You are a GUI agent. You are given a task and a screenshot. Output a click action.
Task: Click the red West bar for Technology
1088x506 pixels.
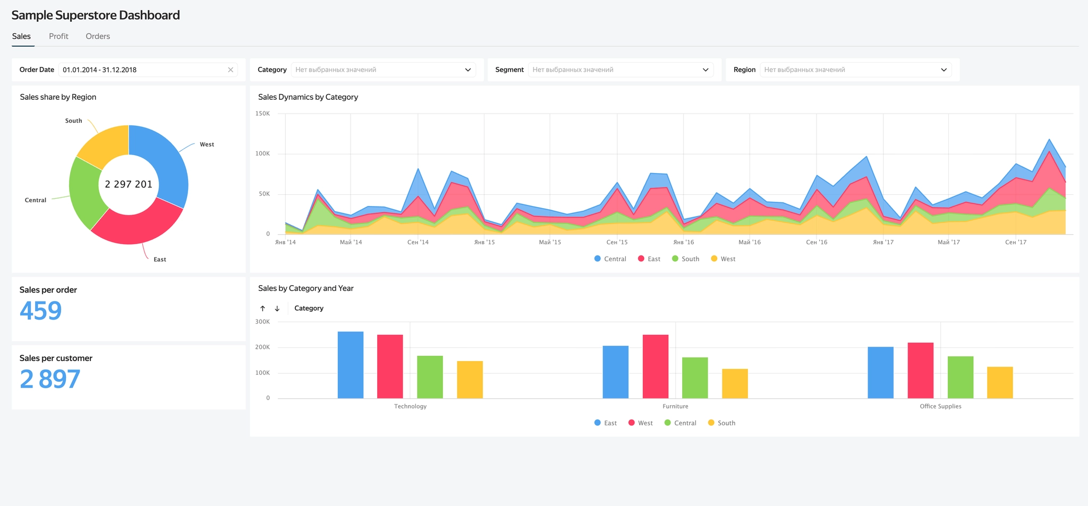pos(390,367)
